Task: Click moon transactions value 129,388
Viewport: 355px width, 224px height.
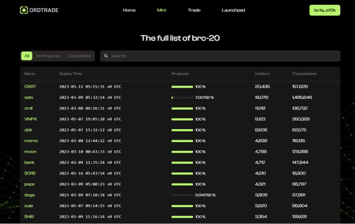Action: 300,152
